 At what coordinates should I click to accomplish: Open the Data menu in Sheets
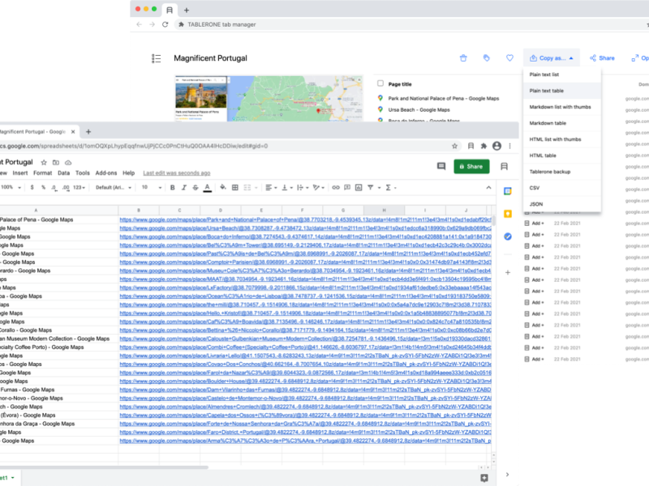click(63, 173)
